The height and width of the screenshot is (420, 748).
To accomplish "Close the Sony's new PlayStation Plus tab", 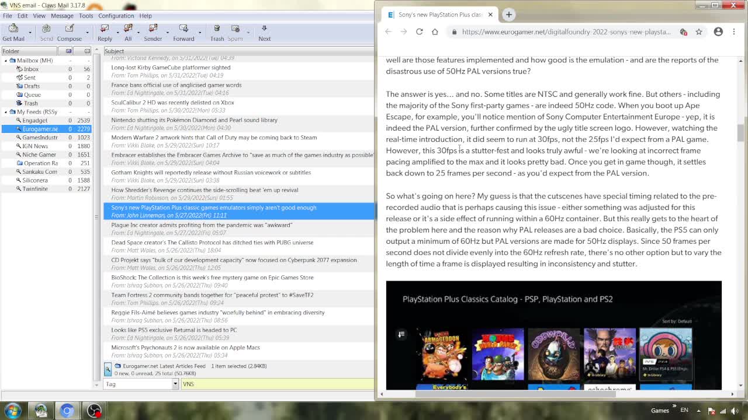I will [x=490, y=15].
